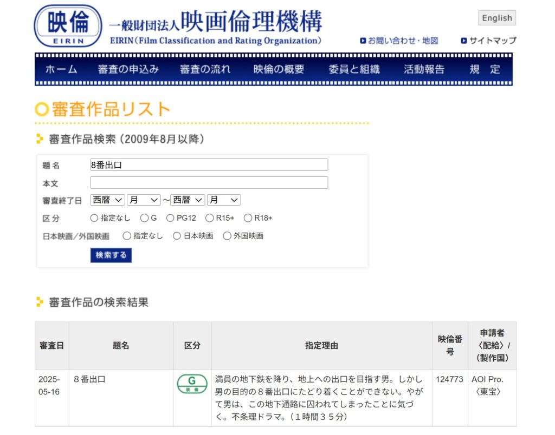Screen dimensions: 555x435
Task: Select 区分 指定なし radio button
Action: coord(94,218)
